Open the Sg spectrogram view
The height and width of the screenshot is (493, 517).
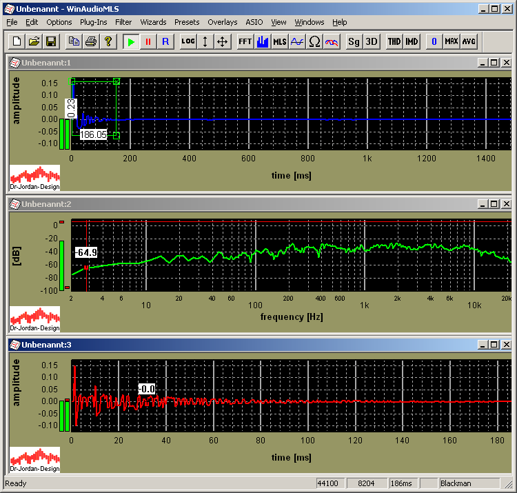(354, 41)
